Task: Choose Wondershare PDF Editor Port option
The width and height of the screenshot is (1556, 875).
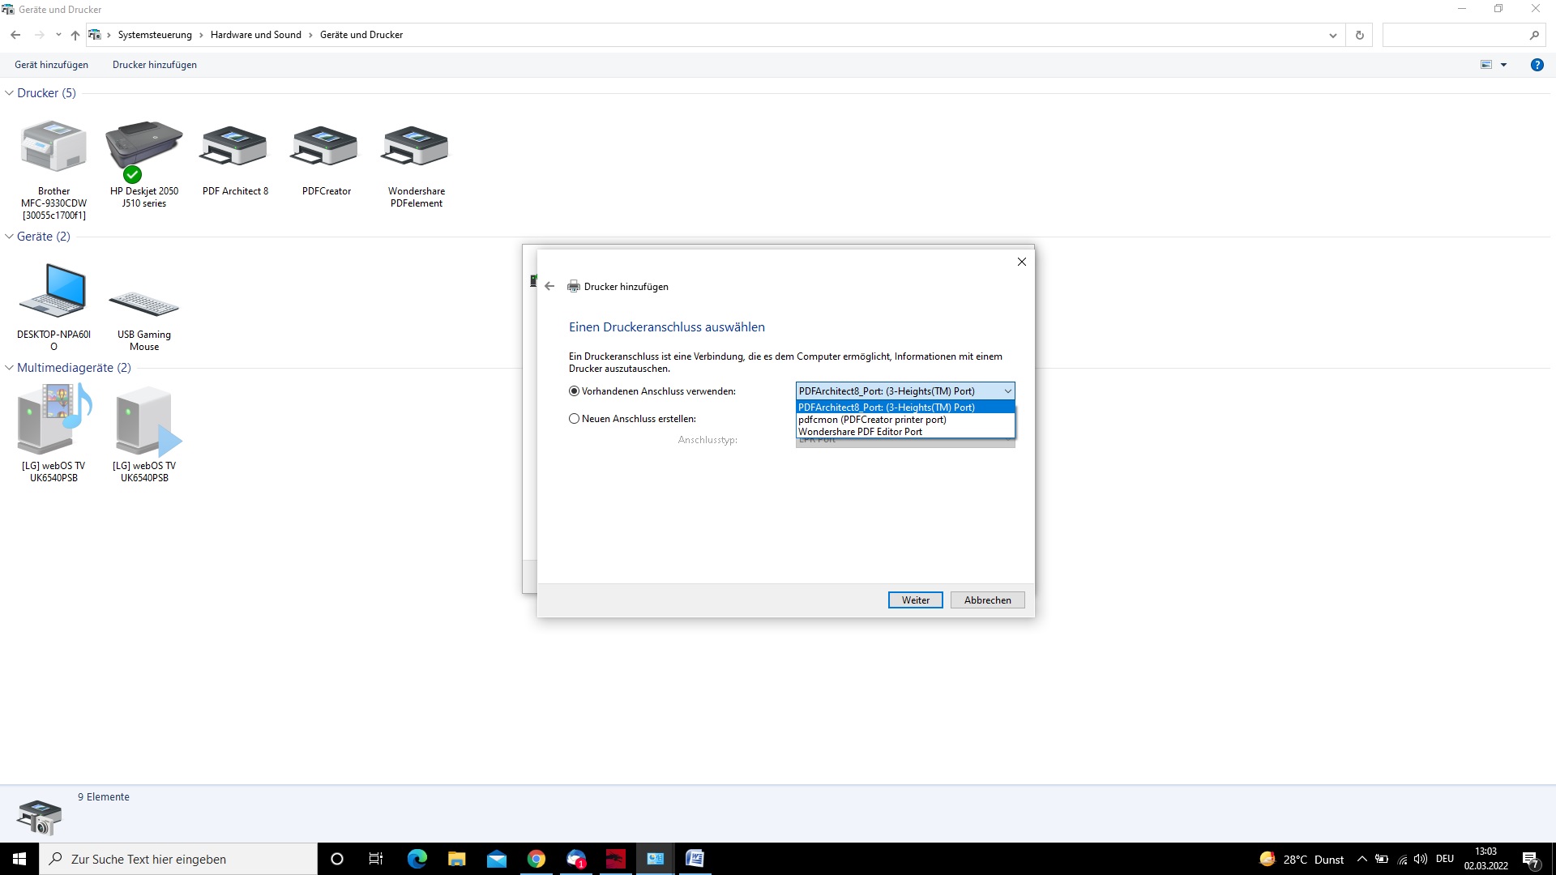Action: tap(860, 432)
